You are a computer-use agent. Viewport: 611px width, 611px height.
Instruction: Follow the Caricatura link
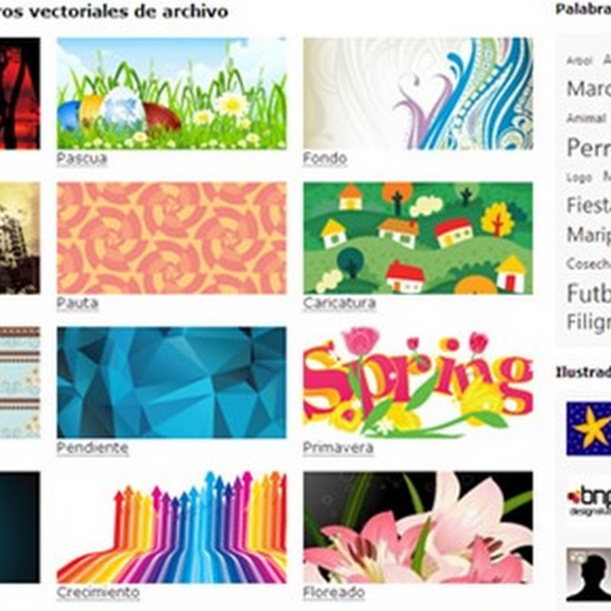click(x=339, y=302)
